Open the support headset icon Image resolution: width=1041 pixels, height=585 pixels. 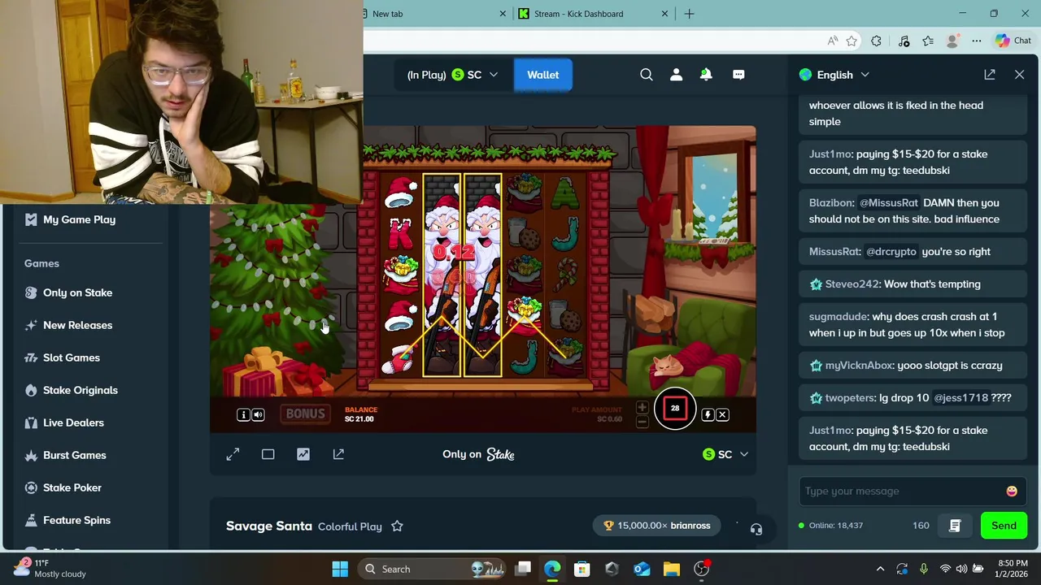[756, 529]
